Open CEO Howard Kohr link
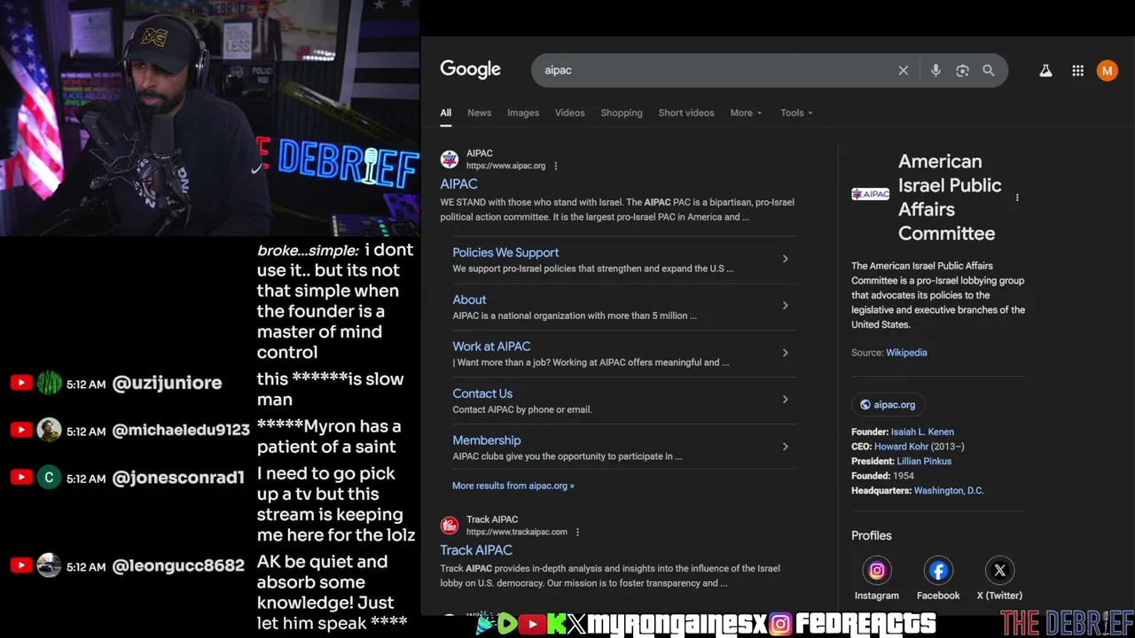 click(901, 447)
